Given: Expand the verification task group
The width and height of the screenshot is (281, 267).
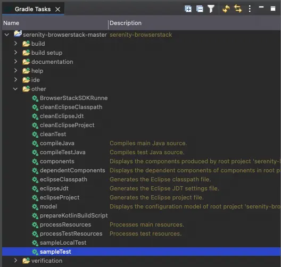Looking at the screenshot, I should tap(15, 261).
